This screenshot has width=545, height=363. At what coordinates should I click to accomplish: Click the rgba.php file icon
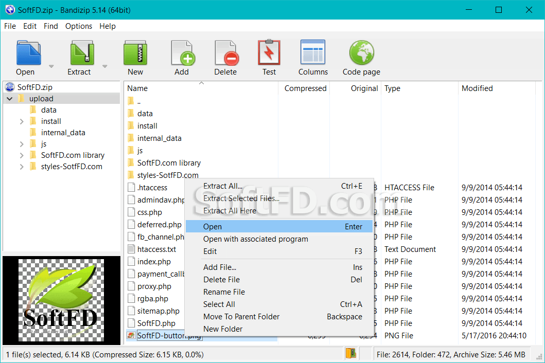click(x=131, y=298)
